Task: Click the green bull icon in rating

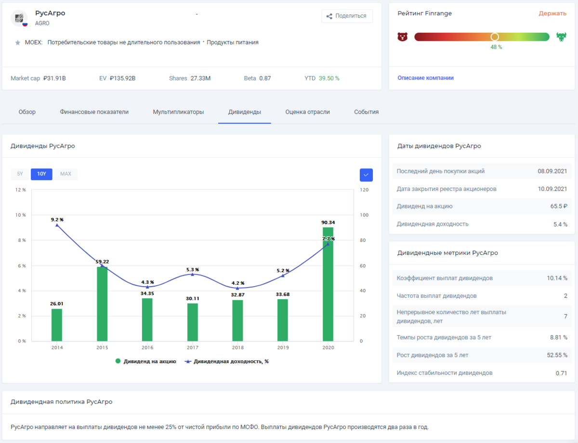Action: coord(561,37)
